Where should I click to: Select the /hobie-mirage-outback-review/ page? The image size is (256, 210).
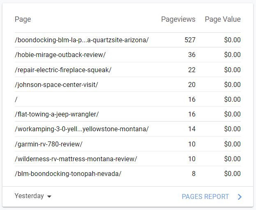pyautogui.click(x=60, y=55)
